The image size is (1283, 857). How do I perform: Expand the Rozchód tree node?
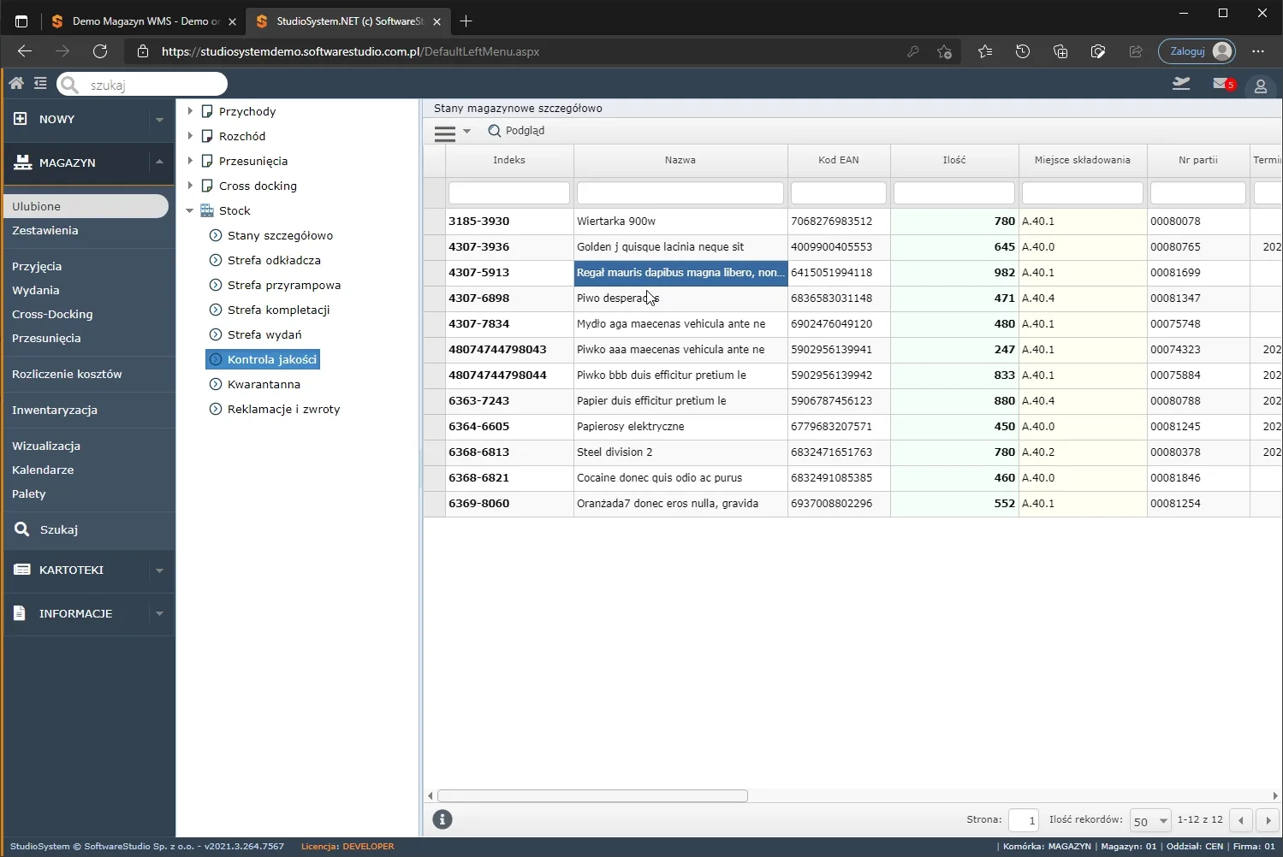190,136
